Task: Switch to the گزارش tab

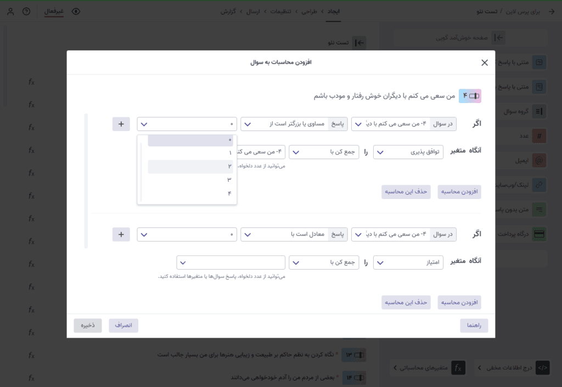Action: (x=228, y=12)
